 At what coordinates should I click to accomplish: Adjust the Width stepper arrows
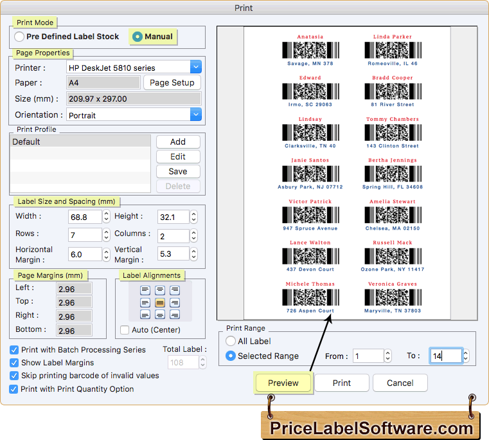(x=106, y=216)
